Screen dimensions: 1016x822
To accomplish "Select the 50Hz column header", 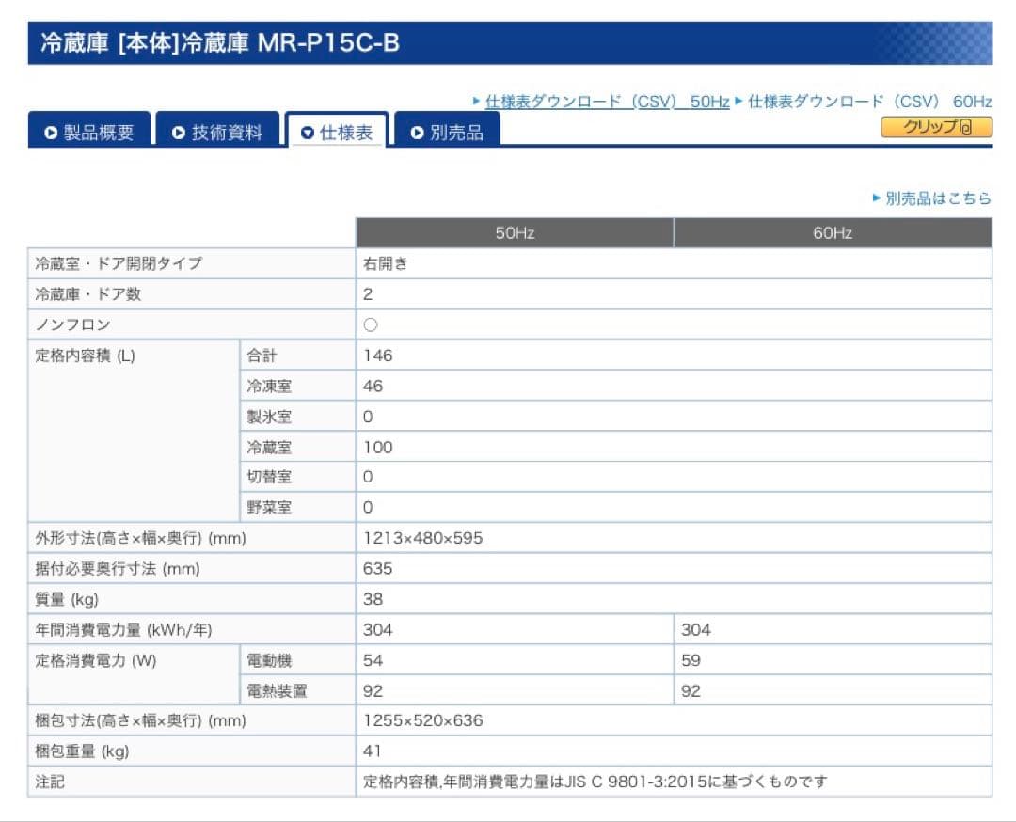I will pos(515,233).
